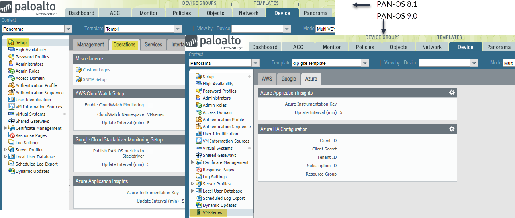The width and height of the screenshot is (515, 218).
Task: Select the Google tab in PAN-OS 9.0
Action: tap(289, 79)
